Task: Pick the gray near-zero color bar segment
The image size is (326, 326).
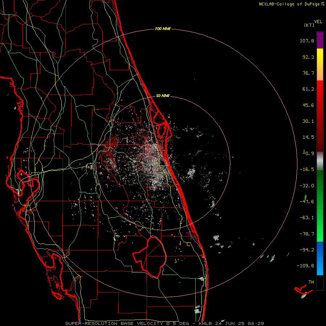Action: pyautogui.click(x=320, y=161)
